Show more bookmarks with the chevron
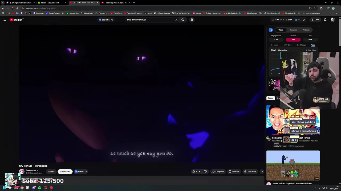The height and width of the screenshot is (191, 341). [x=336, y=13]
